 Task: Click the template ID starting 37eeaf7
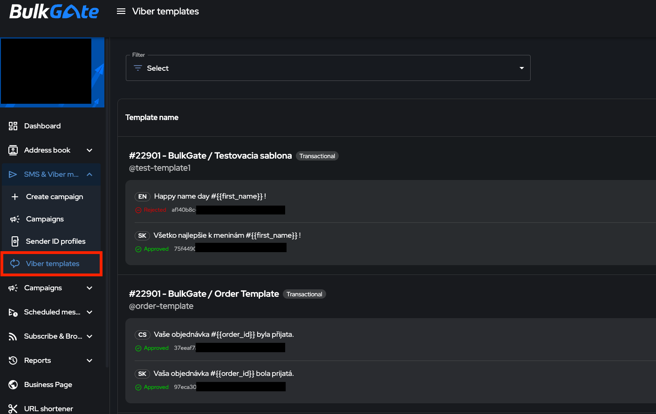pos(185,348)
